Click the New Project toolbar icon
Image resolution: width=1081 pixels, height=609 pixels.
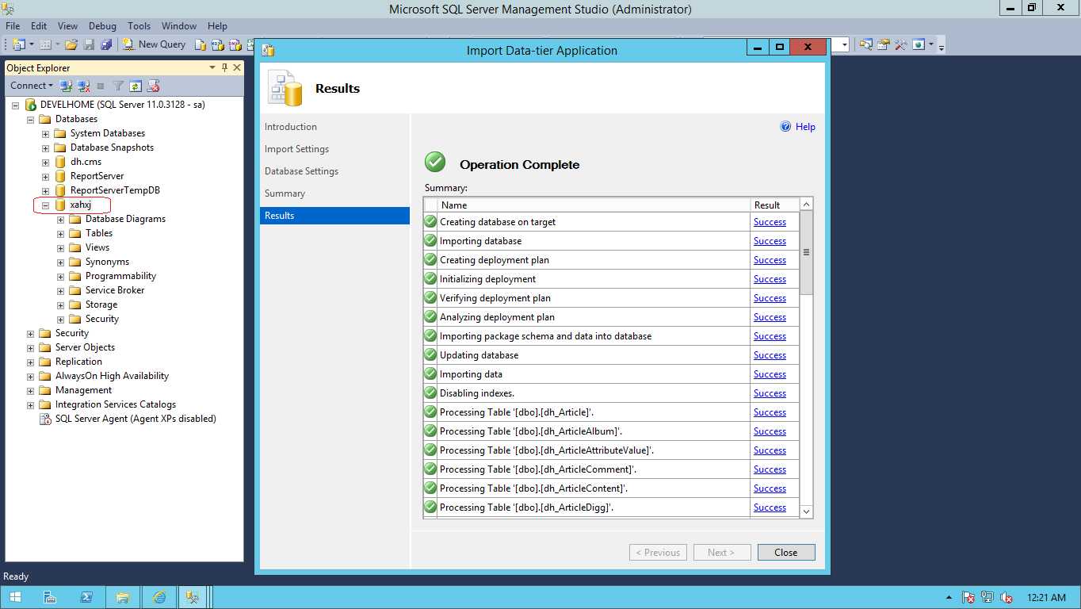click(x=19, y=44)
